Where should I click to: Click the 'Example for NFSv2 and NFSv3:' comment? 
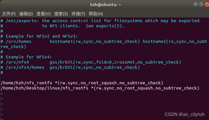tap(42, 36)
